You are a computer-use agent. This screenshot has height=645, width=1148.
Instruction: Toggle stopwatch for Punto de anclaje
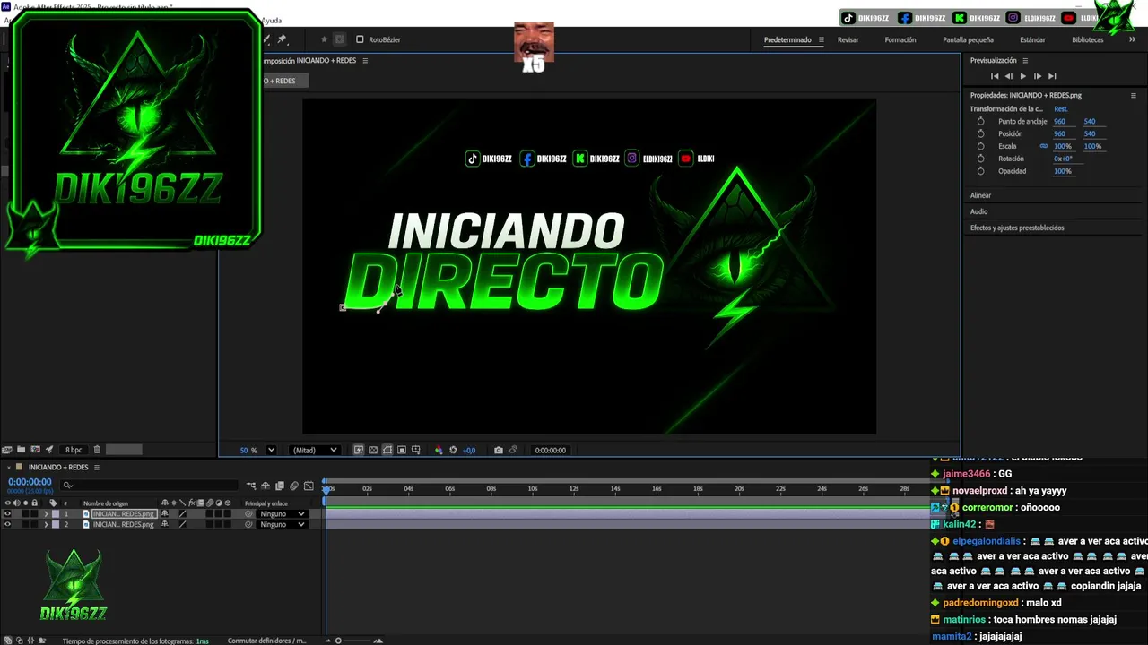980,121
